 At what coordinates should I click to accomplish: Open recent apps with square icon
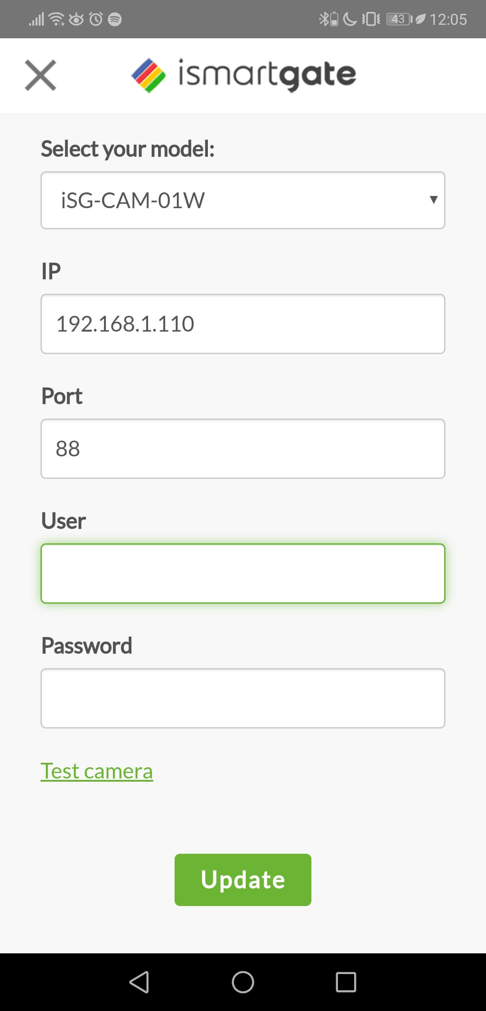346,982
